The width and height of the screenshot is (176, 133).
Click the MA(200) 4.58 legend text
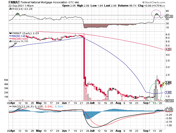[x=19, y=39]
